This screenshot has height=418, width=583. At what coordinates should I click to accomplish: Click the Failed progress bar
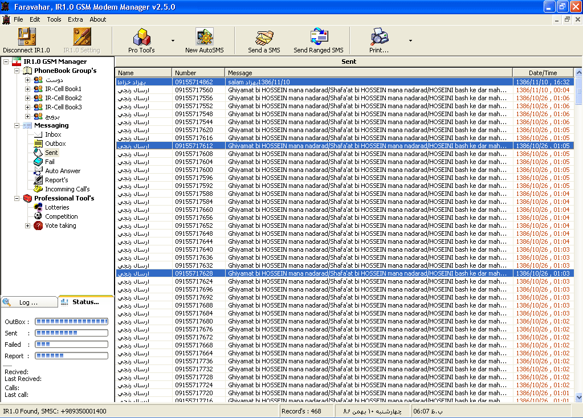point(71,345)
